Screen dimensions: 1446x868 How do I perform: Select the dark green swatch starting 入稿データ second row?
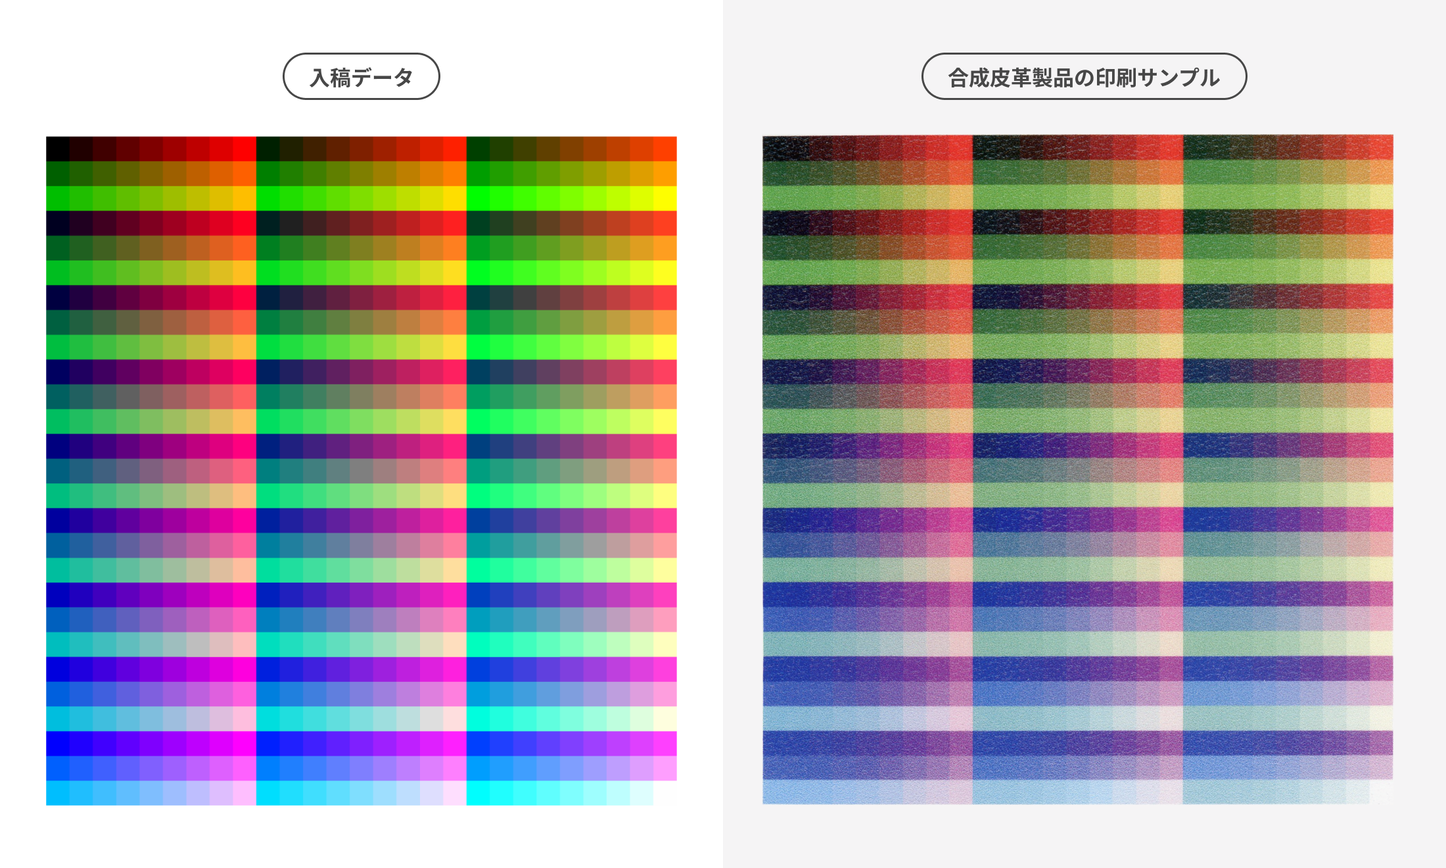click(58, 173)
